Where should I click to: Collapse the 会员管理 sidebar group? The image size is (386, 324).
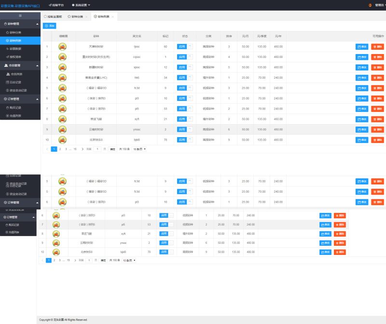pos(20,66)
